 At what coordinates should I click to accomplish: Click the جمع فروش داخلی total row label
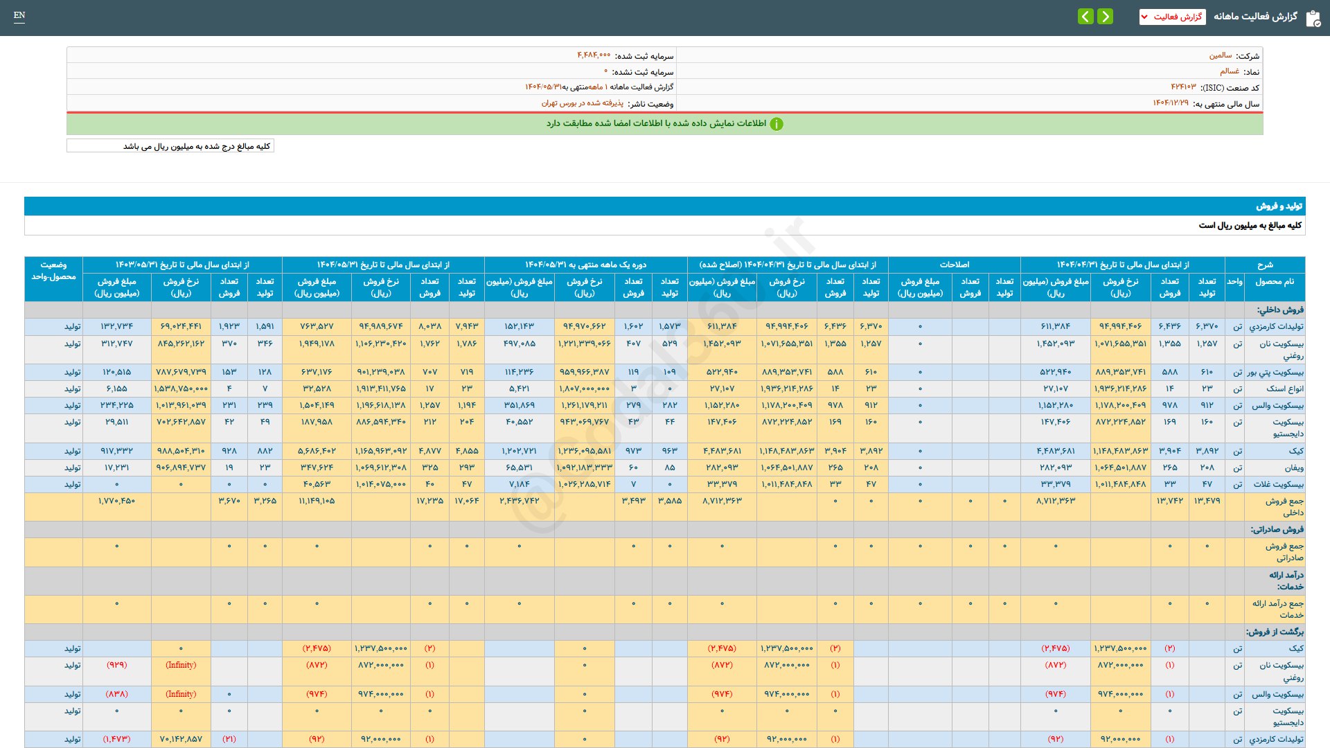(1284, 507)
